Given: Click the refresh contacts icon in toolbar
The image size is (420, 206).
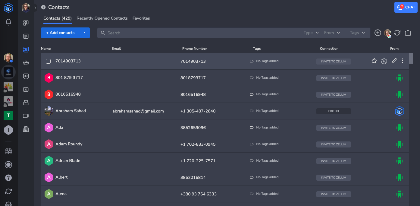Looking at the screenshot, I should pyautogui.click(x=397, y=33).
